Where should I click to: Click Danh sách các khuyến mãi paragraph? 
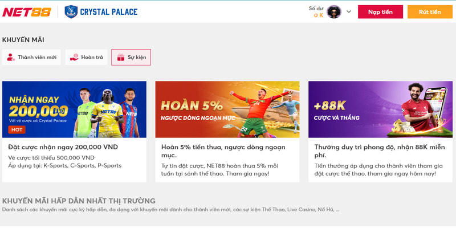[170, 210]
